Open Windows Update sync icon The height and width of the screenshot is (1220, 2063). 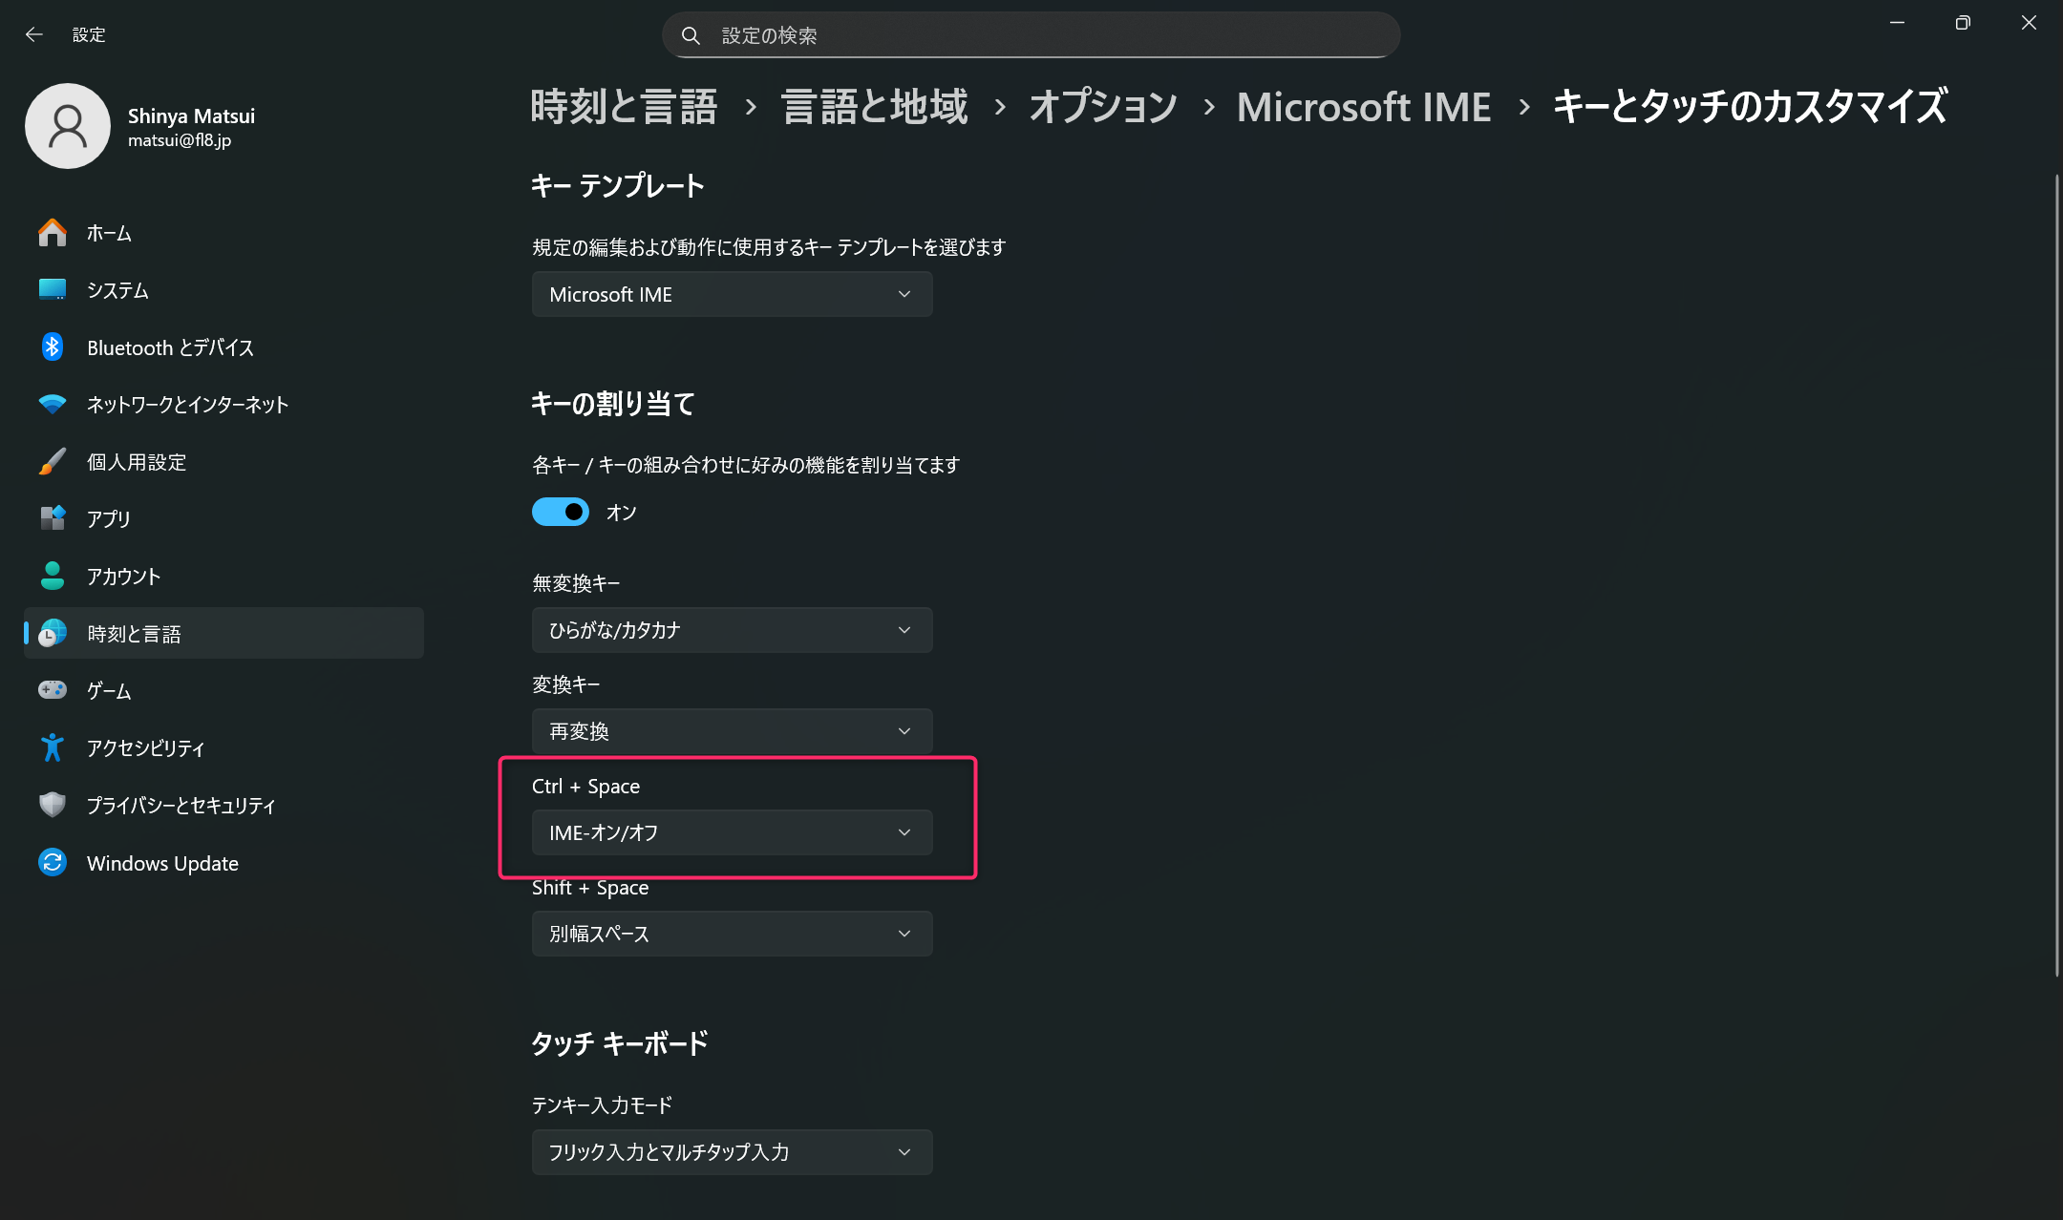[53, 862]
